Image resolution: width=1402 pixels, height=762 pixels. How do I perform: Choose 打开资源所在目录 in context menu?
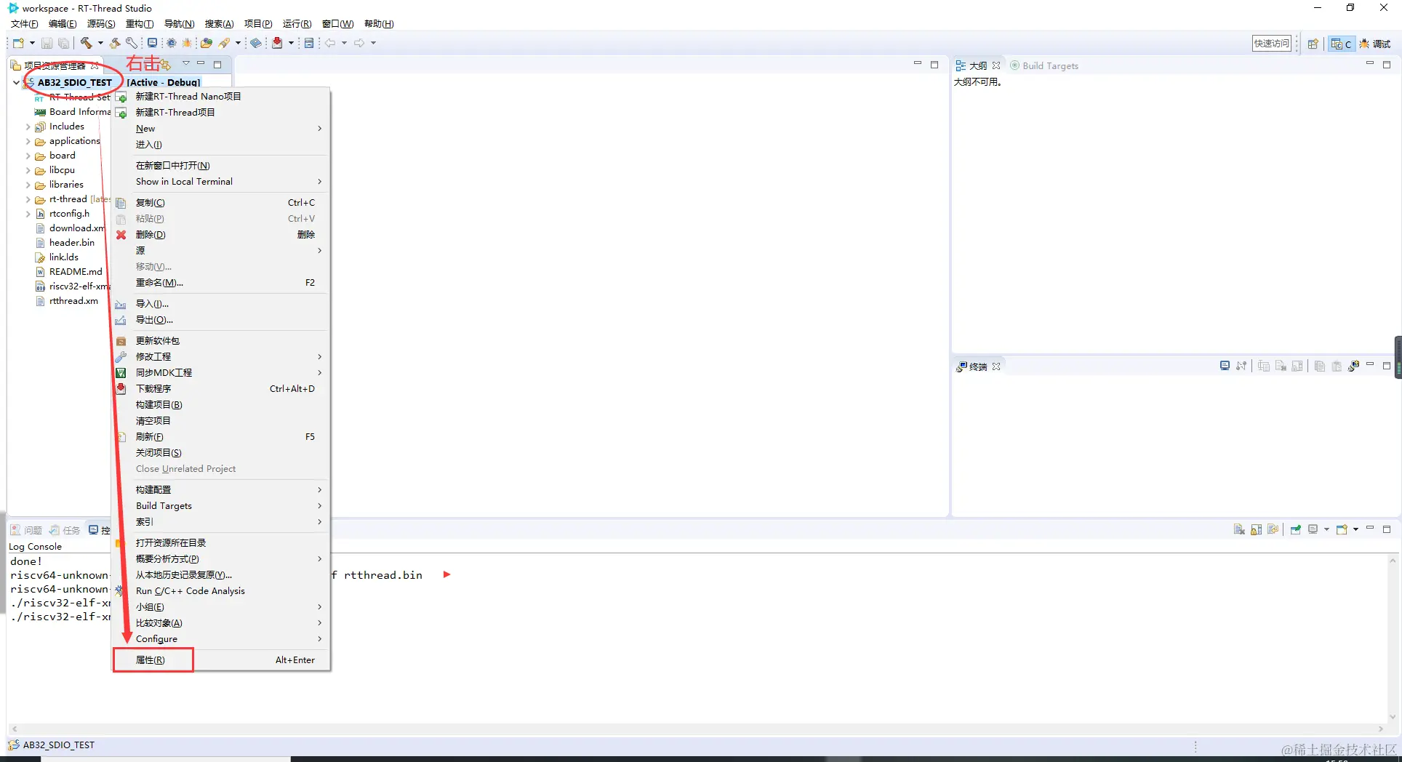222,543
